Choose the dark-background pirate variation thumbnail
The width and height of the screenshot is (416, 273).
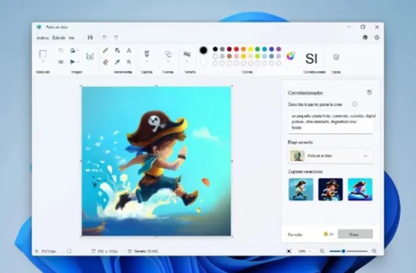(330, 190)
